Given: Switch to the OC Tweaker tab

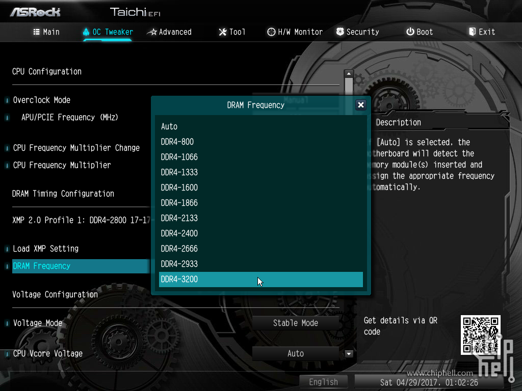Looking at the screenshot, I should [x=108, y=32].
